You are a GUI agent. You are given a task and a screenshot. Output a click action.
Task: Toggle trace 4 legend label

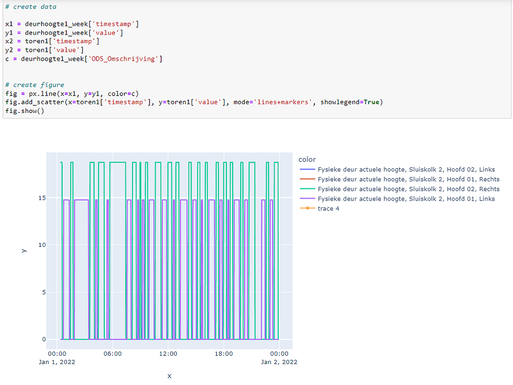(x=328, y=208)
